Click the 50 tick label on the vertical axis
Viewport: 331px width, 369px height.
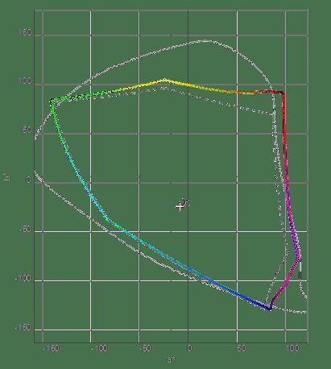pos(26,131)
